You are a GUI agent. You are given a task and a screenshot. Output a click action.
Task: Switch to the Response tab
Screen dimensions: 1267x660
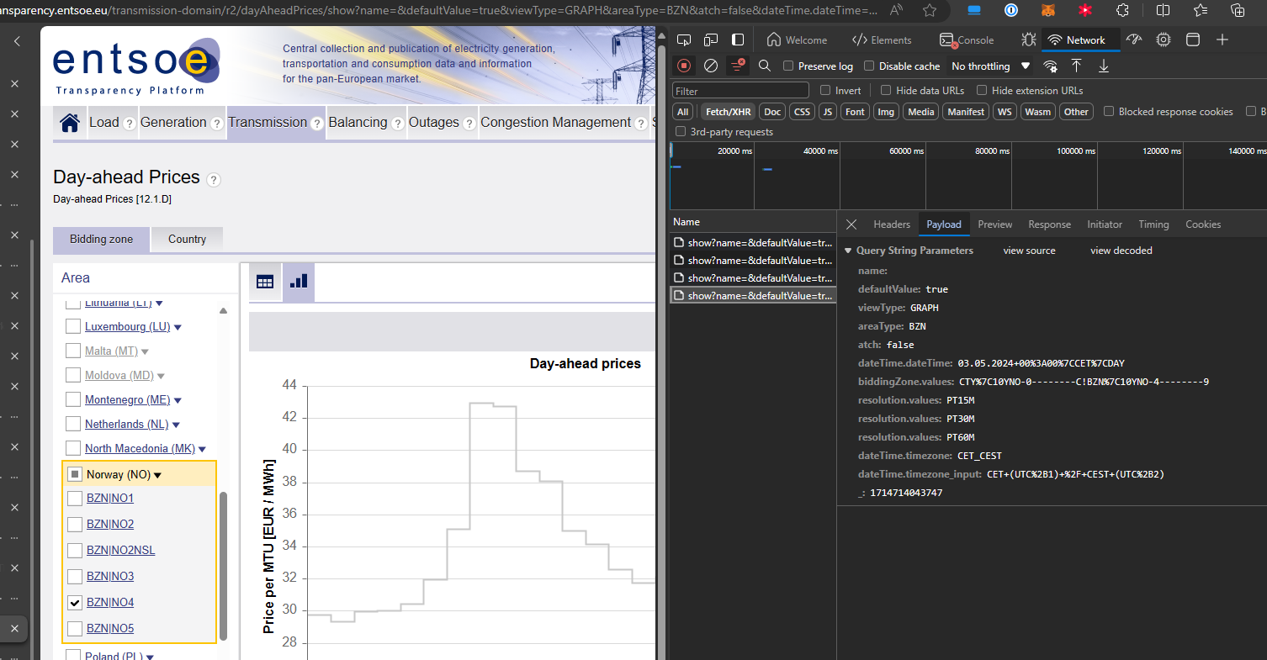pyautogui.click(x=1049, y=224)
